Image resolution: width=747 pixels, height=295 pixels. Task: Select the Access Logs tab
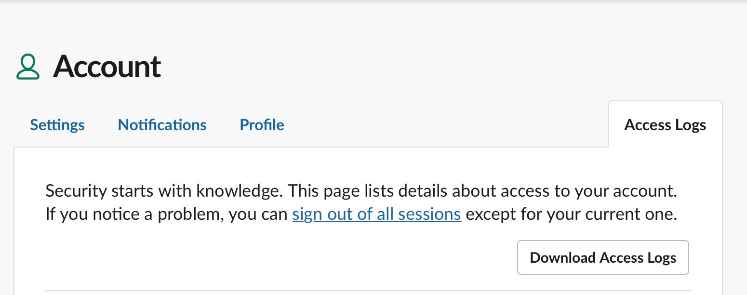point(665,125)
